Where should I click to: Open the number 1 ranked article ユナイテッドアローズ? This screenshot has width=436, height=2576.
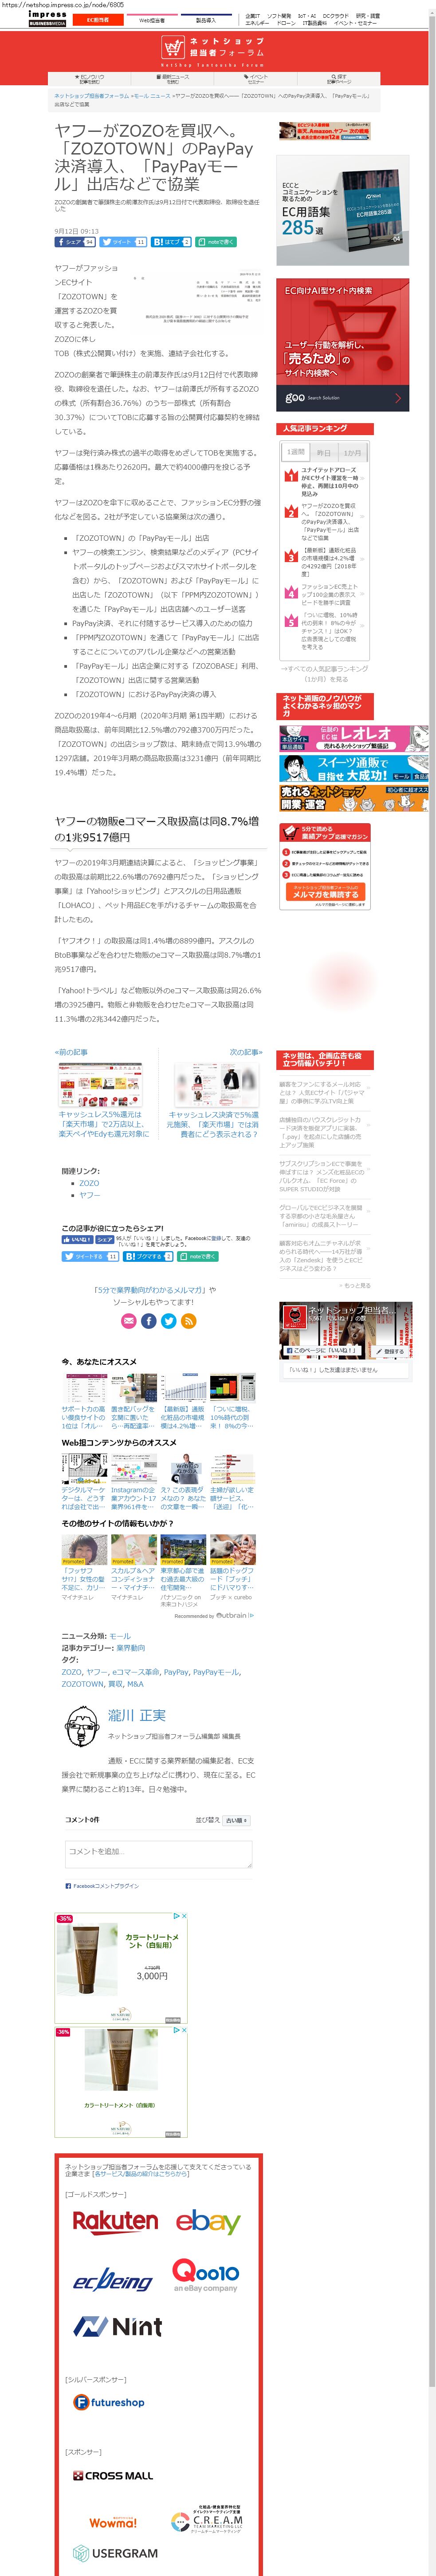click(x=329, y=482)
